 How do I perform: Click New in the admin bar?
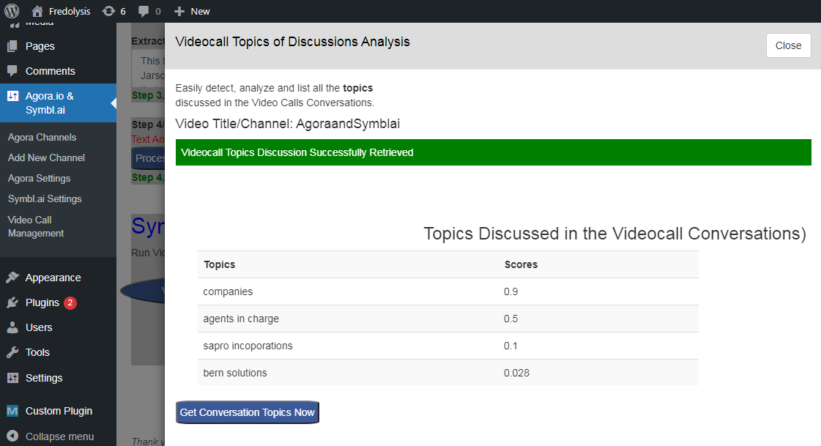point(200,12)
